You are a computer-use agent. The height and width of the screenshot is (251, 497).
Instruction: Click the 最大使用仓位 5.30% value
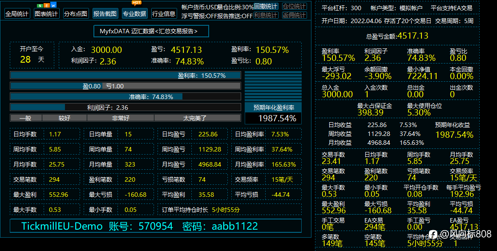[419, 112]
